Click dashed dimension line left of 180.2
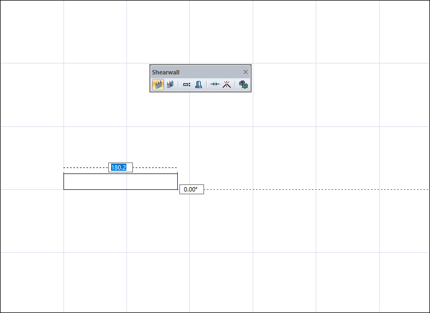Image resolution: width=430 pixels, height=313 pixels. point(86,167)
